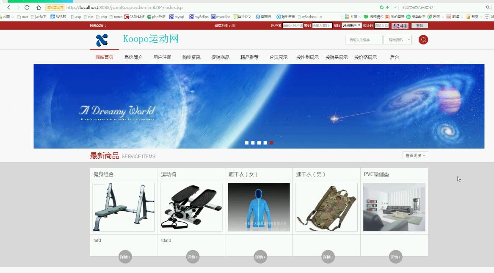Open the 按性别展示 nav item
Image resolution: width=494 pixels, height=273 pixels.
pos(307,57)
